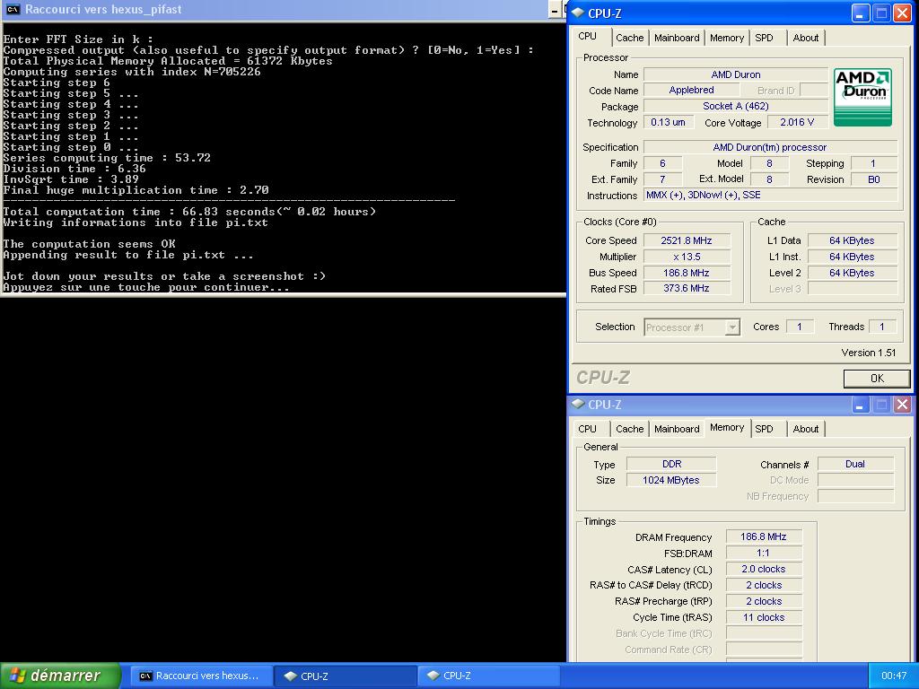Click the Windows flag on démarrer button

[18, 676]
